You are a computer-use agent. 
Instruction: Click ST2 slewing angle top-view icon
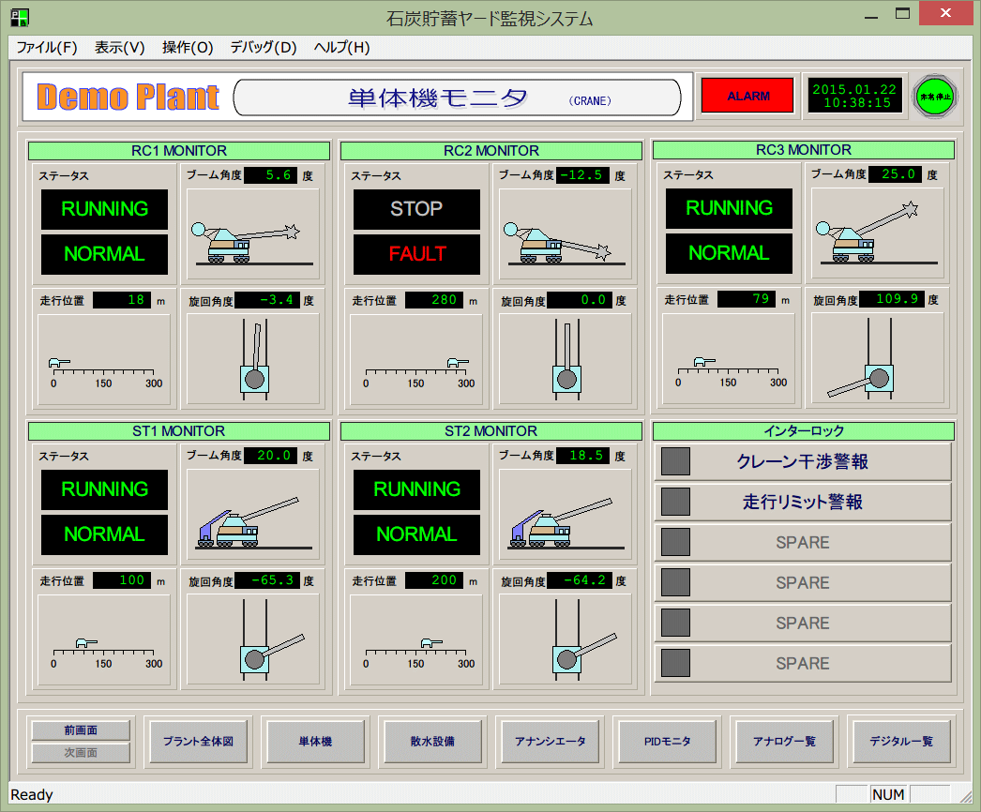click(583, 640)
